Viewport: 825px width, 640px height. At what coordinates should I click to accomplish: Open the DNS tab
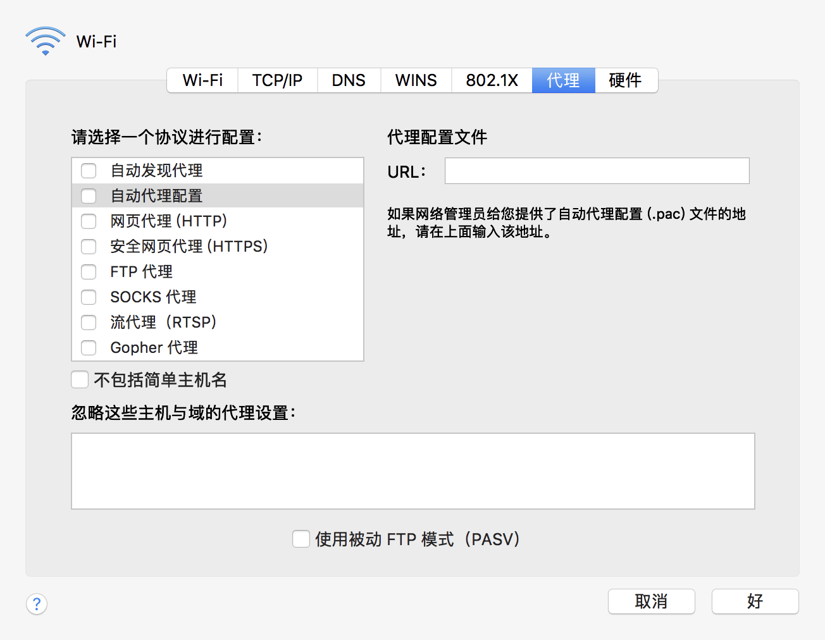349,80
